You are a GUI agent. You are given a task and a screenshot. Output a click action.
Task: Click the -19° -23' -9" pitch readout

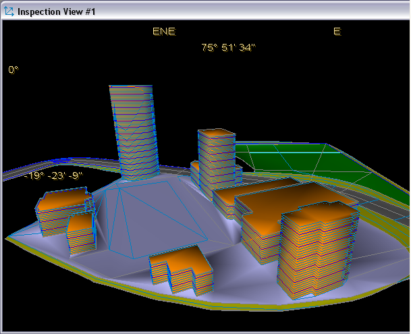pos(53,175)
